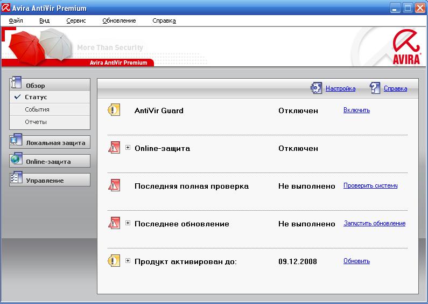
Task: Click the Справка question mark icon
Action: pos(375,88)
